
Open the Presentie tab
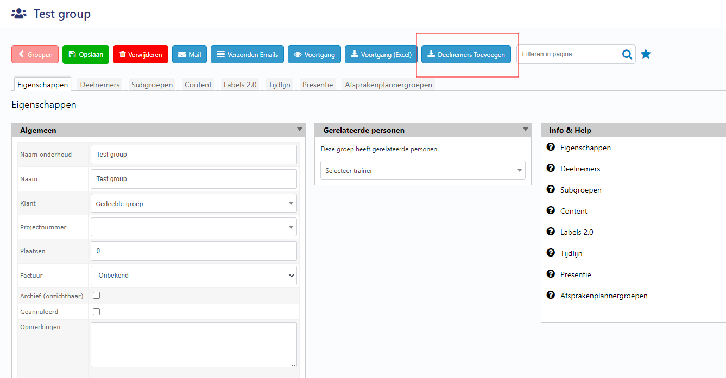click(318, 85)
